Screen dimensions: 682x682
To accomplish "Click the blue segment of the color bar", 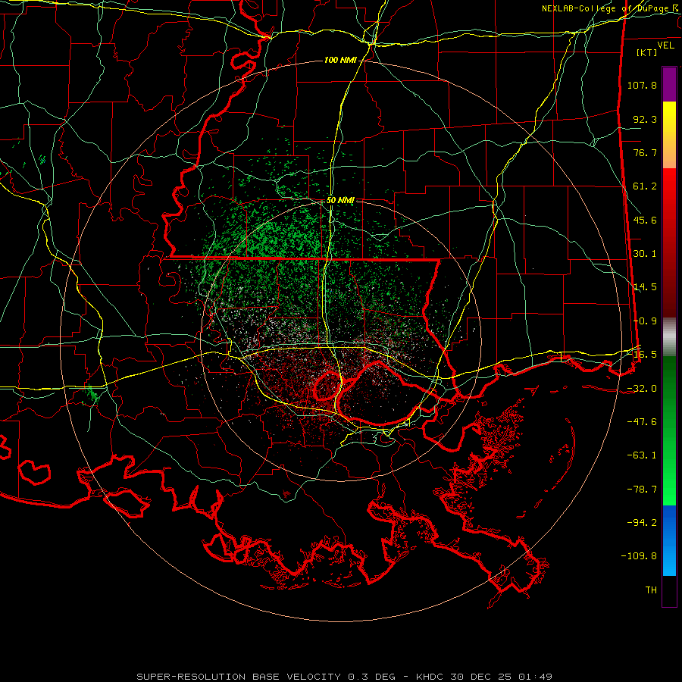I will [x=669, y=540].
